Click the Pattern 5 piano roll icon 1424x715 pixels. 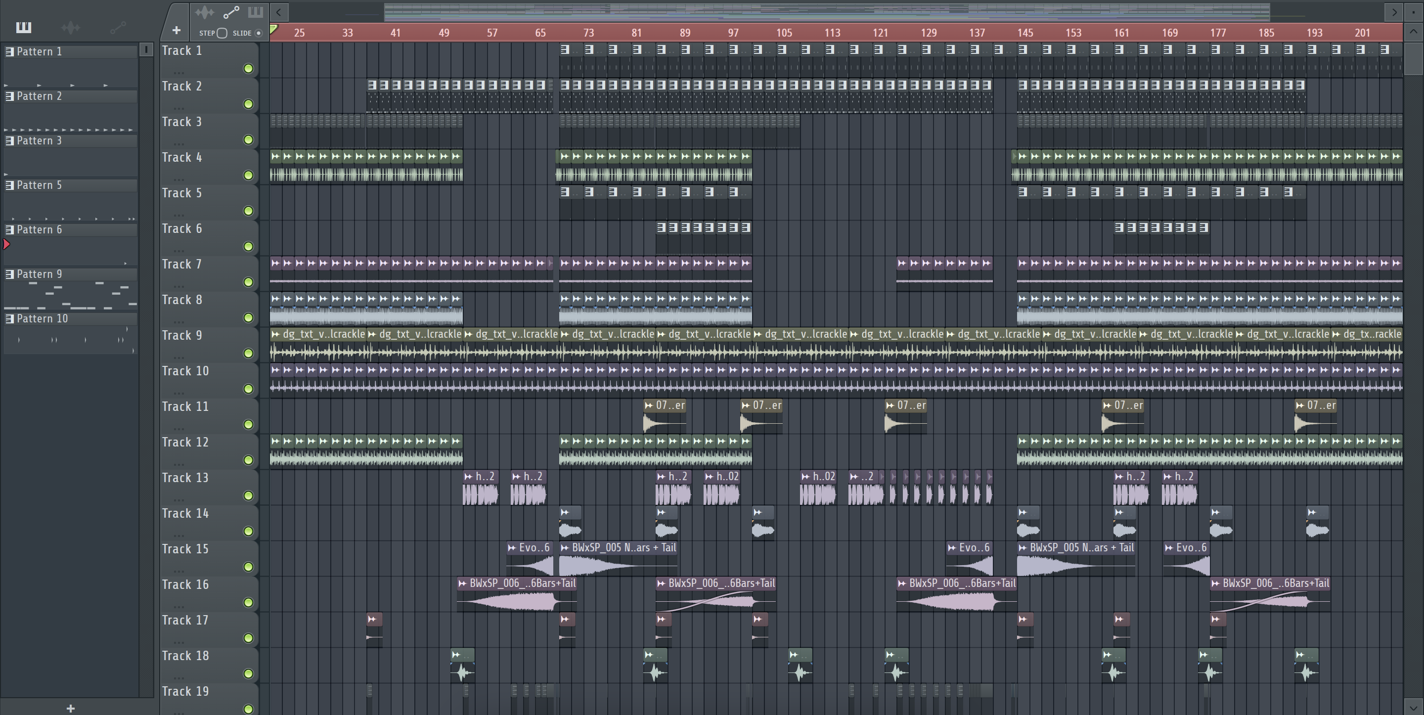tap(9, 185)
